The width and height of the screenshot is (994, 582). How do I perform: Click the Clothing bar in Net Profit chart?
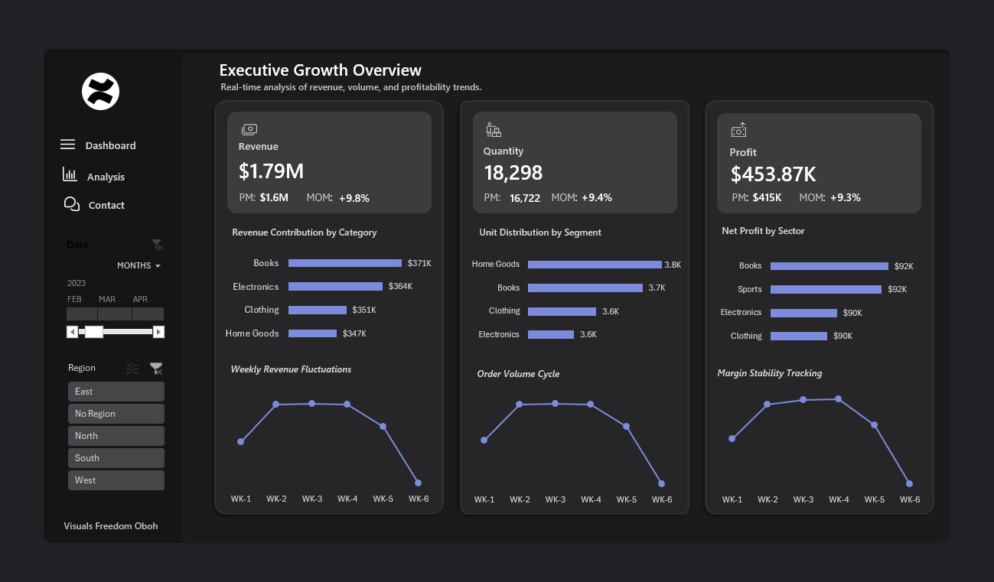tap(799, 337)
